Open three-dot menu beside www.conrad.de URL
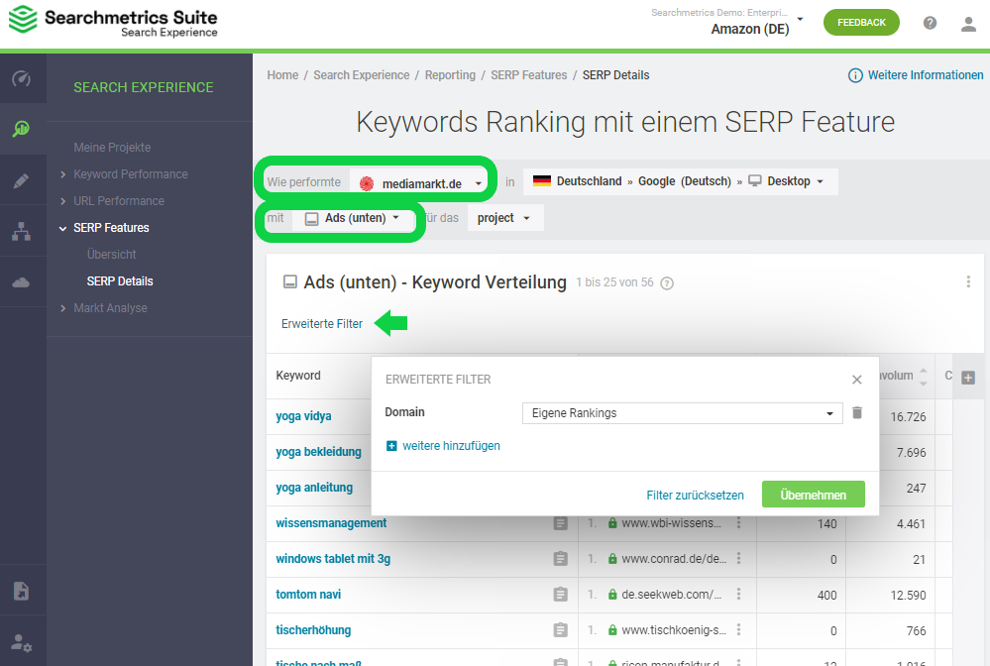The height and width of the screenshot is (666, 990). (738, 559)
